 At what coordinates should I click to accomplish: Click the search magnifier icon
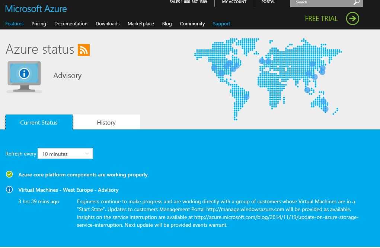click(356, 2)
